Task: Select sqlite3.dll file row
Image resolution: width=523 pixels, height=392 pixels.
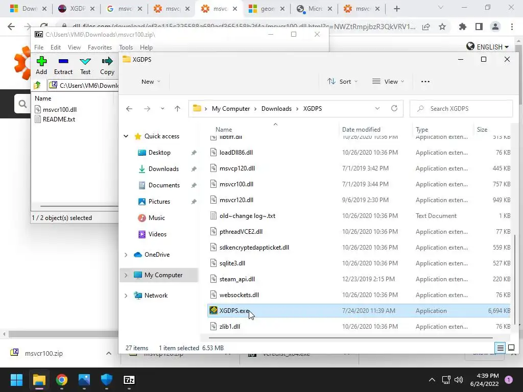Action: click(359, 263)
